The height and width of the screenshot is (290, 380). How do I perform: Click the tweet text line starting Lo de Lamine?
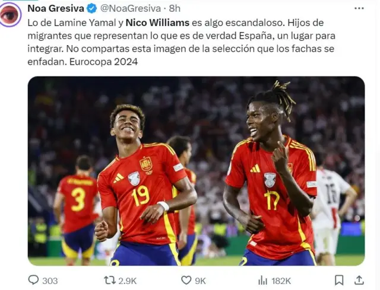click(x=176, y=23)
